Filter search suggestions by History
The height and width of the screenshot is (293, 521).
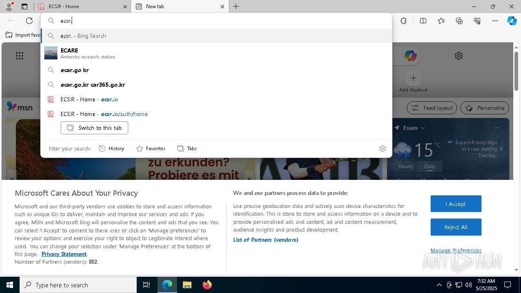tap(112, 149)
